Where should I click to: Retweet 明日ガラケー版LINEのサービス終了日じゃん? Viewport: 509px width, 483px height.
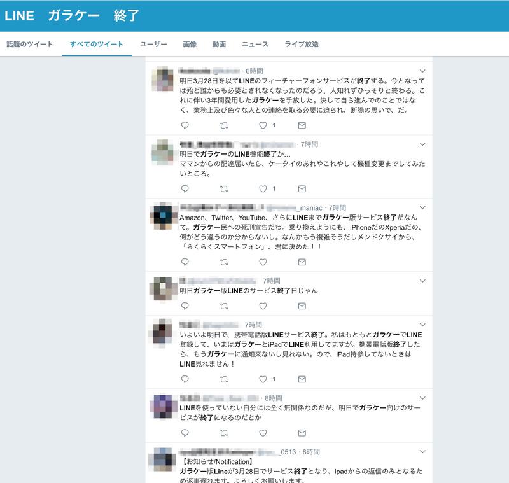click(224, 305)
